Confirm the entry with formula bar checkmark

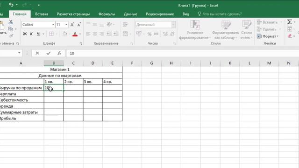(x=49, y=53)
